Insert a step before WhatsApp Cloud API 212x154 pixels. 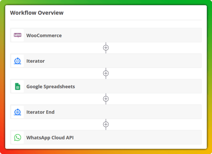(x=106, y=124)
